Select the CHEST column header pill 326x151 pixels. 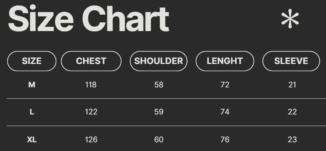coord(91,61)
